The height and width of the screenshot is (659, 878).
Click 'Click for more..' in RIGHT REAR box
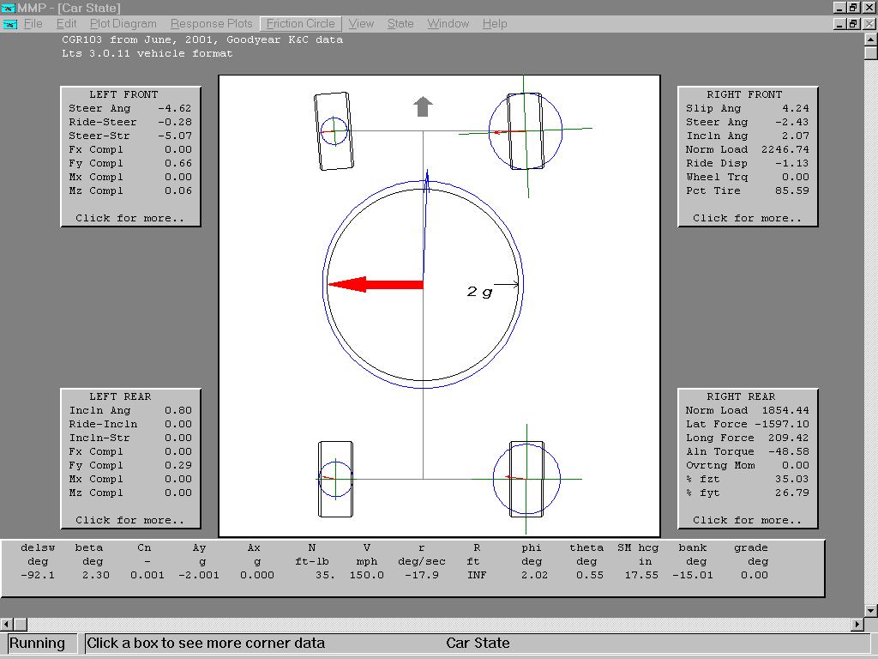click(x=747, y=520)
